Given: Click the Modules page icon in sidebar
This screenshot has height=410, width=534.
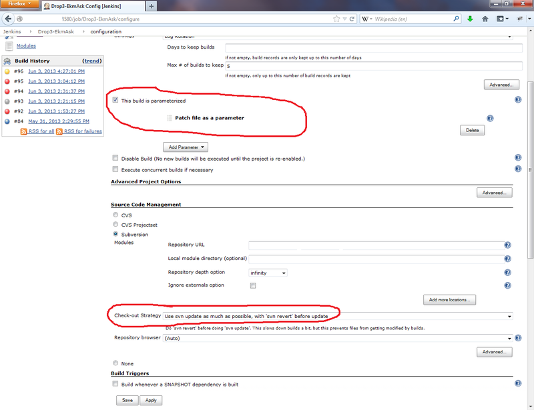Looking at the screenshot, I should pos(9,46).
